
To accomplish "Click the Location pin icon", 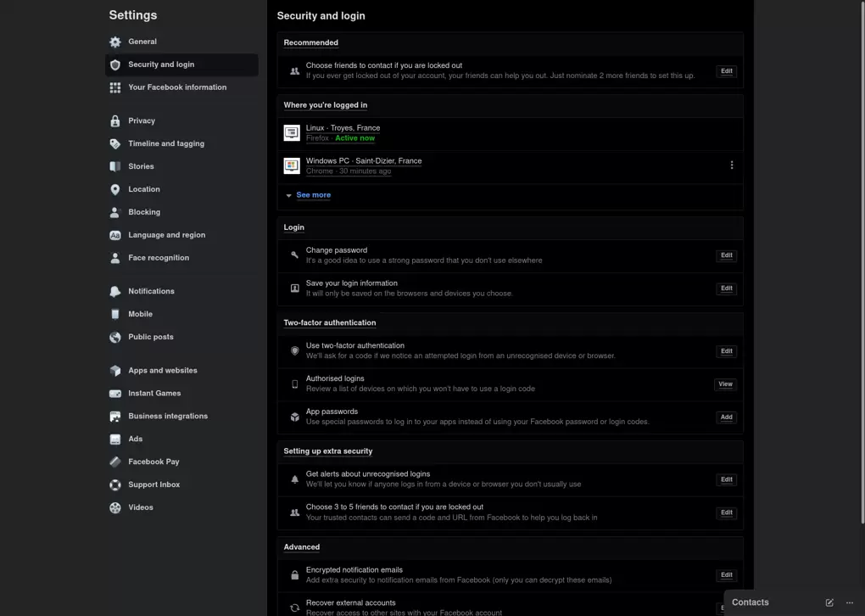I will (114, 189).
